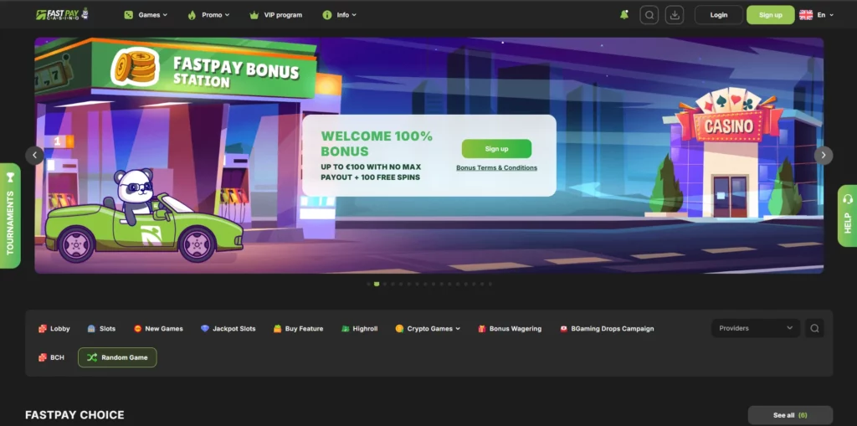Screen dimensions: 857x426
Task: Select the Lobby category
Action: [54, 329]
